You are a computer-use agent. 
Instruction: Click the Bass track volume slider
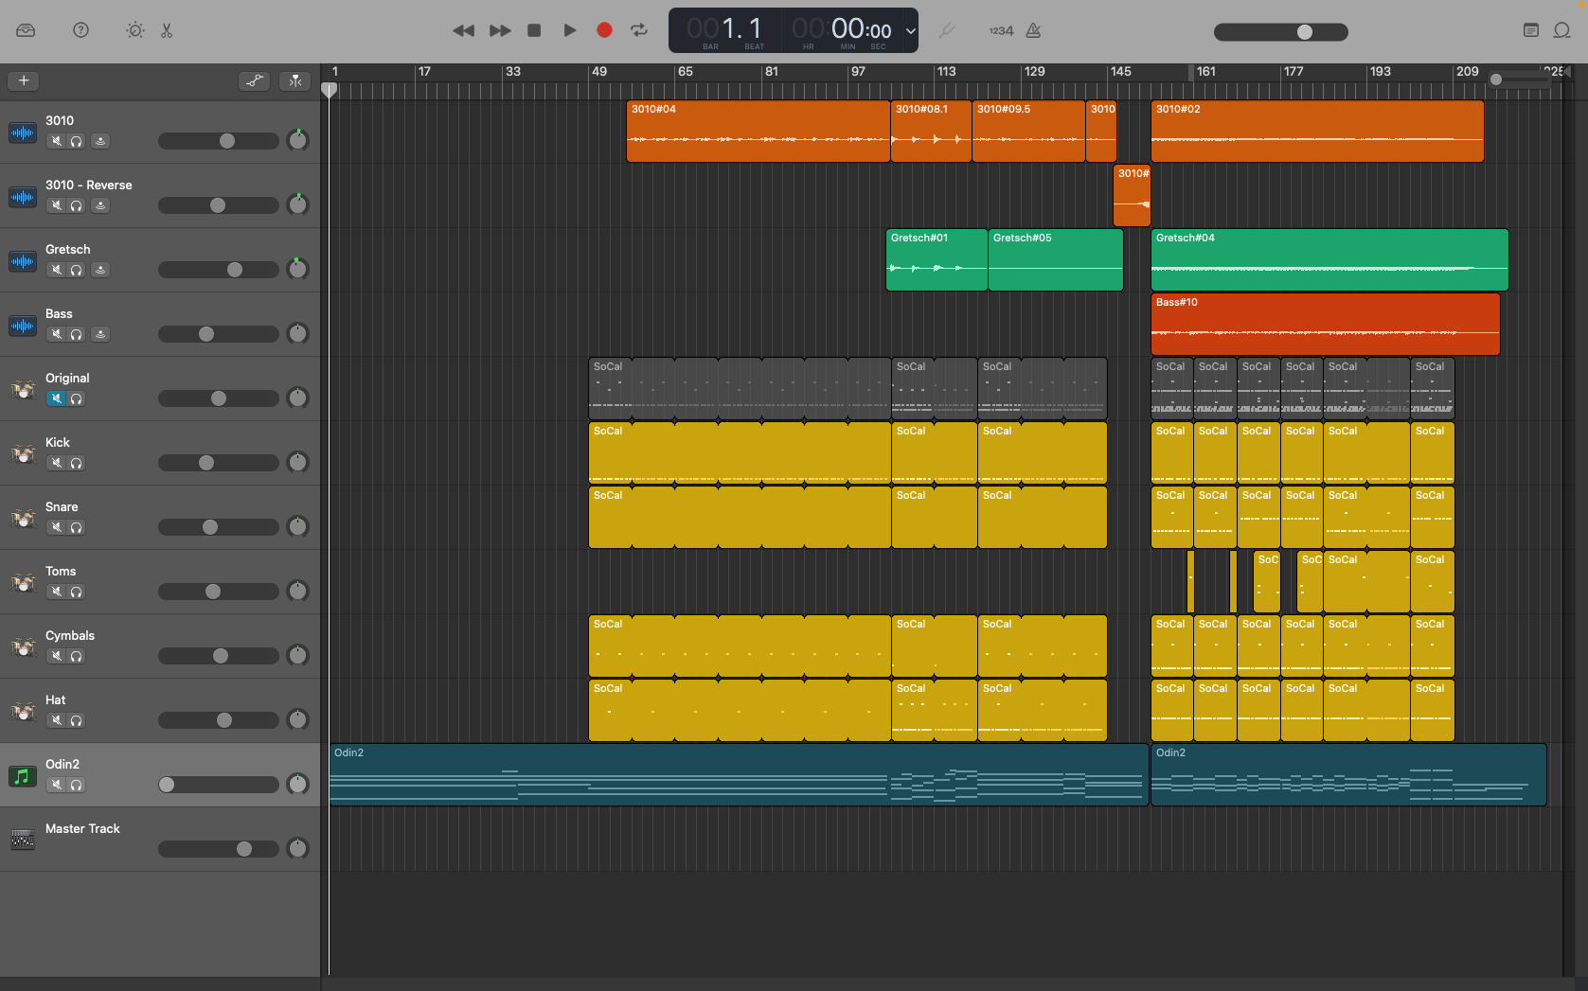click(x=218, y=334)
